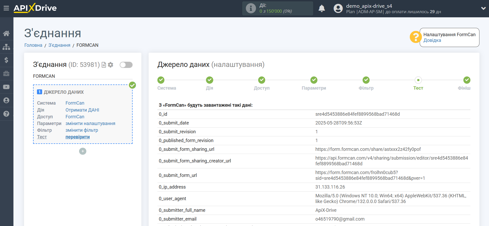Select the 0_id value text
The height and width of the screenshot is (226, 489).
click(357, 114)
